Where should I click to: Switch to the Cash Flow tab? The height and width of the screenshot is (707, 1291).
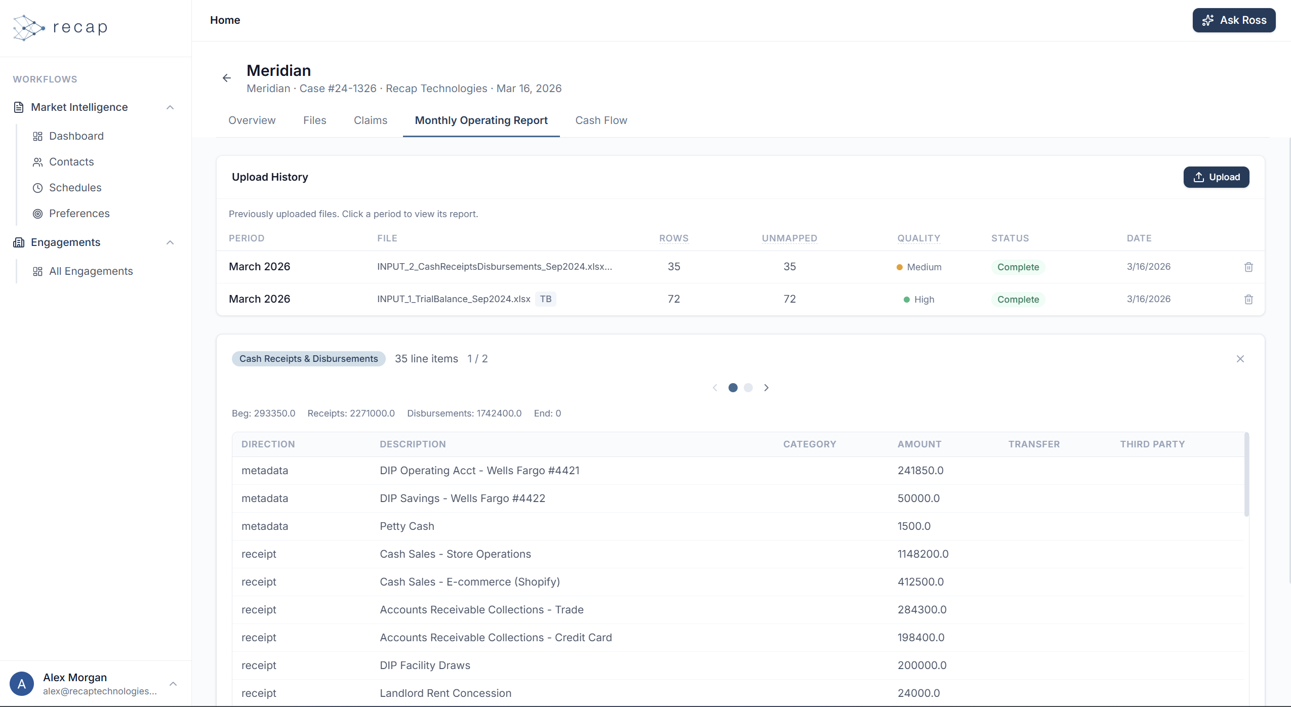point(600,120)
